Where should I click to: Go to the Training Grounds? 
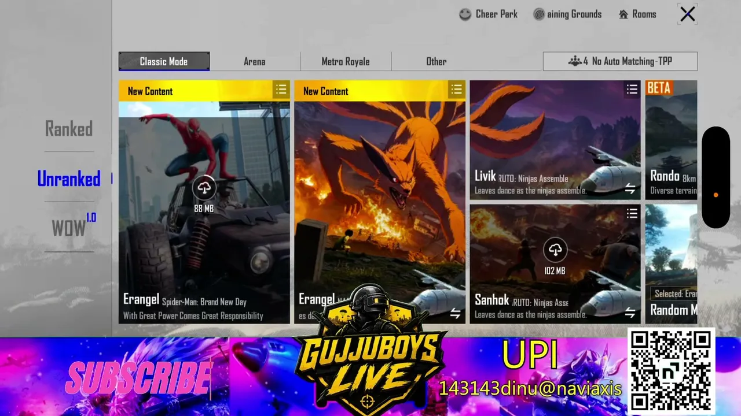pos(567,14)
